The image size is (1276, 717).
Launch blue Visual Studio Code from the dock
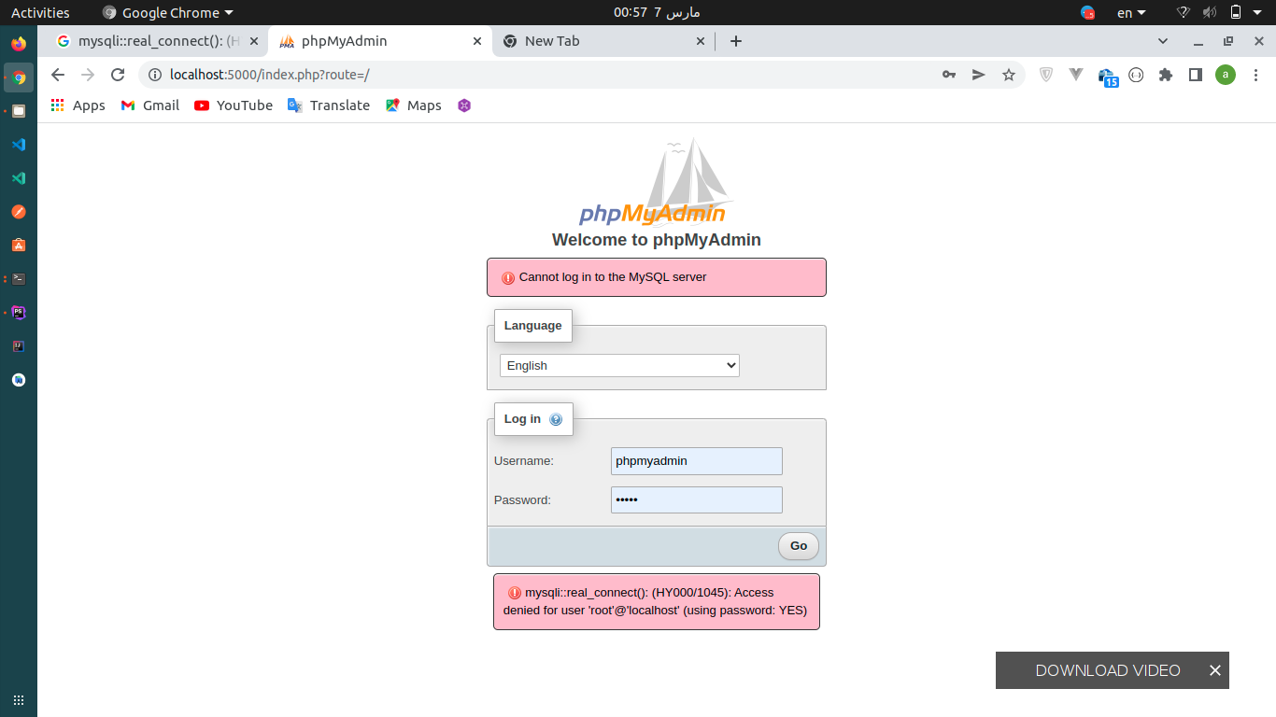coord(19,145)
